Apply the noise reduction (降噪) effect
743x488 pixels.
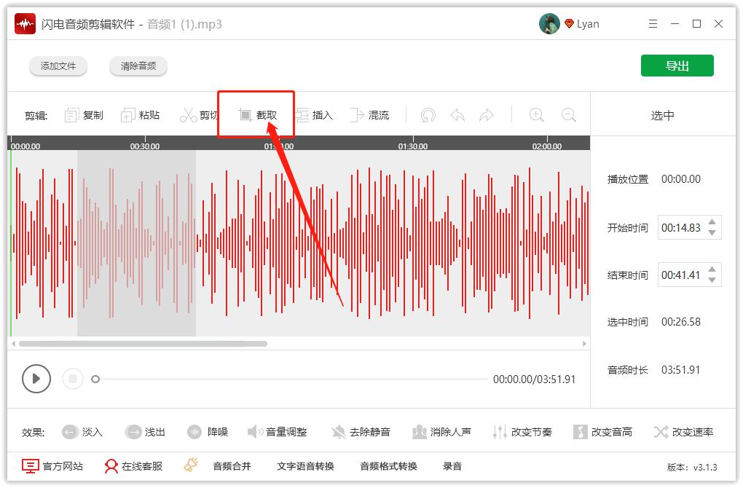[205, 431]
